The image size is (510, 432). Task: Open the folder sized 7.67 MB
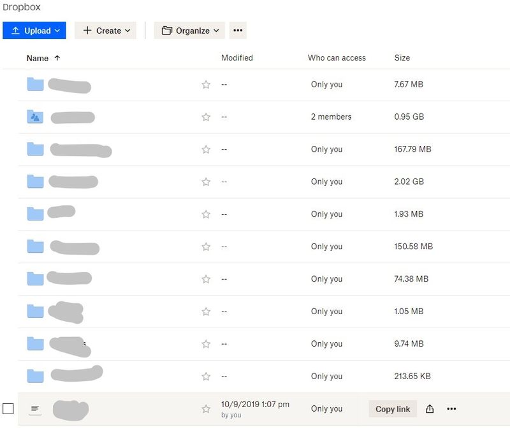click(x=35, y=84)
